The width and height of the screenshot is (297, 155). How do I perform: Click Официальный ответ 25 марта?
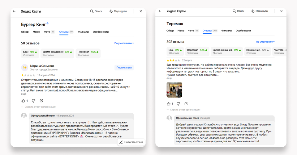point(193,118)
